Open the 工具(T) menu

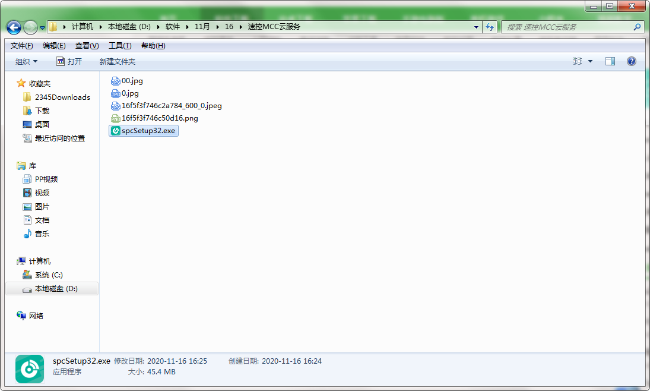120,46
